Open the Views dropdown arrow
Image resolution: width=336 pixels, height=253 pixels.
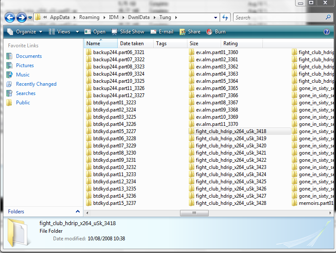tap(77, 32)
